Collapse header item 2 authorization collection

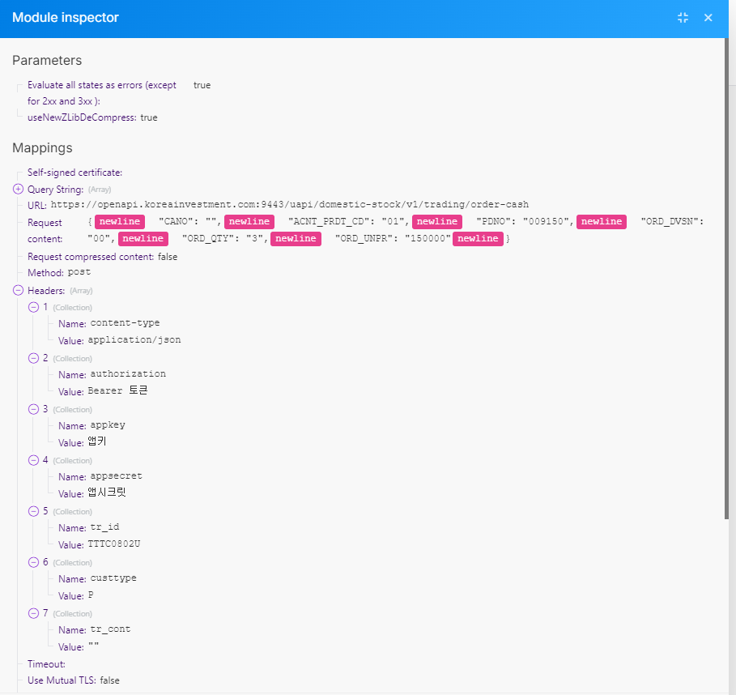(34, 358)
